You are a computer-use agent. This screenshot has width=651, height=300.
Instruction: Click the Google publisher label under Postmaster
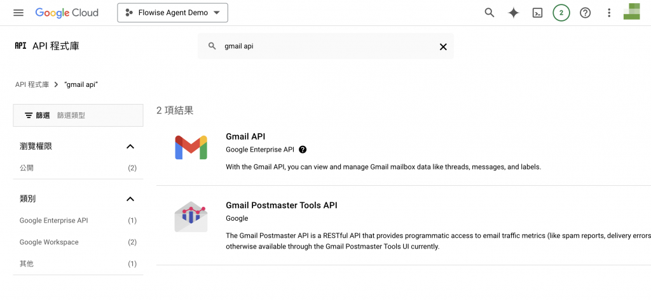(x=237, y=218)
